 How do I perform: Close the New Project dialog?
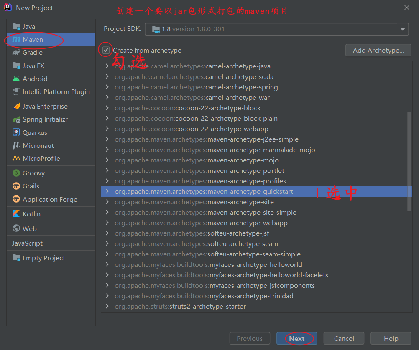[x=407, y=8]
